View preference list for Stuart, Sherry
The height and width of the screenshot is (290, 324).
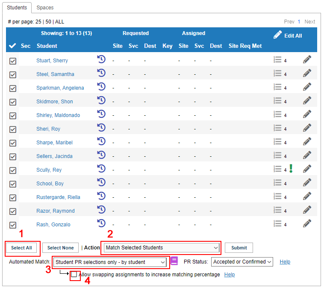click(277, 59)
